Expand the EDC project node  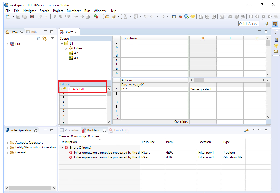point(7,44)
